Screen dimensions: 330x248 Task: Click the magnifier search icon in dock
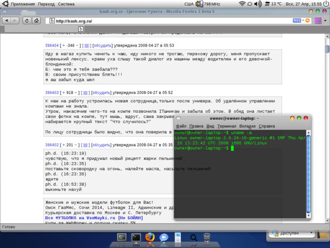193,238
